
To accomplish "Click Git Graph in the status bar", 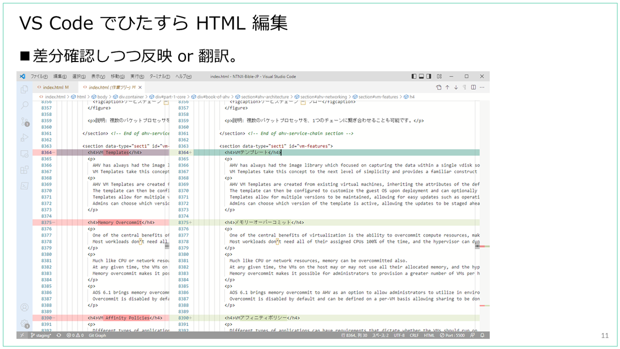I will (97, 336).
